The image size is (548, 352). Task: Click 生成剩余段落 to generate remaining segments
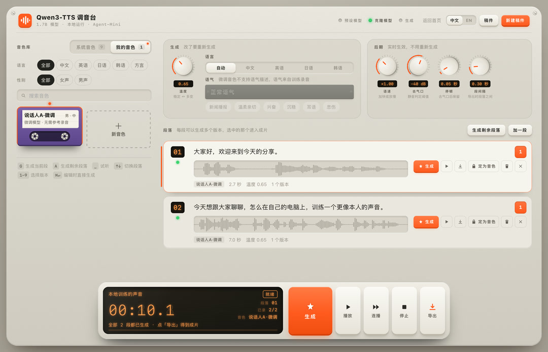pos(486,130)
